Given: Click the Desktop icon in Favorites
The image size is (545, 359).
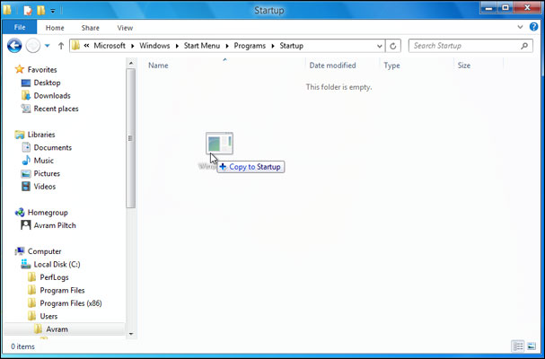Looking at the screenshot, I should pyautogui.click(x=26, y=83).
